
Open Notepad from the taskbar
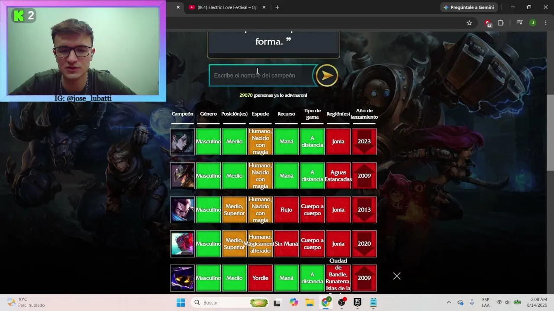click(x=374, y=302)
